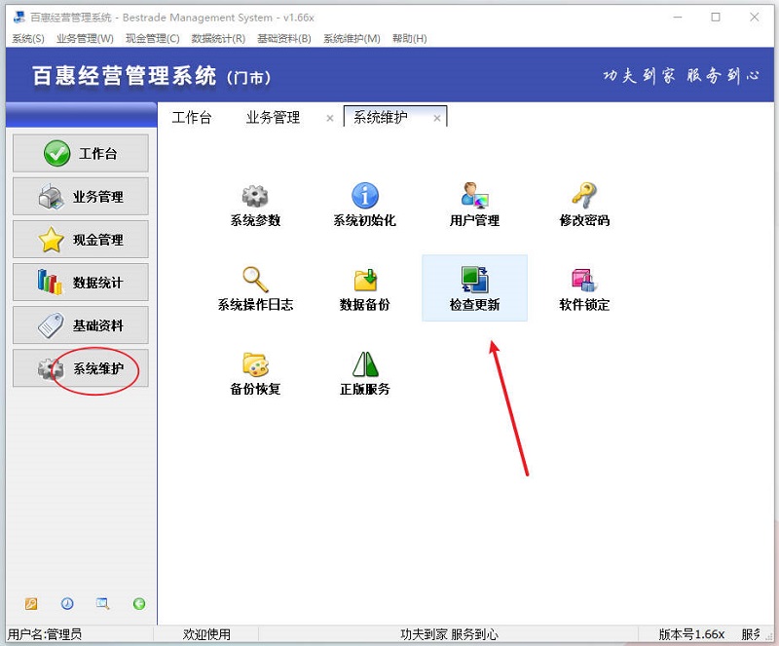Switch to the 工作台 tab

tap(194, 116)
